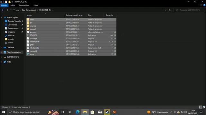206x115 pixels.
Task: Select the bootmgr.efi file
Action: tap(71, 42)
